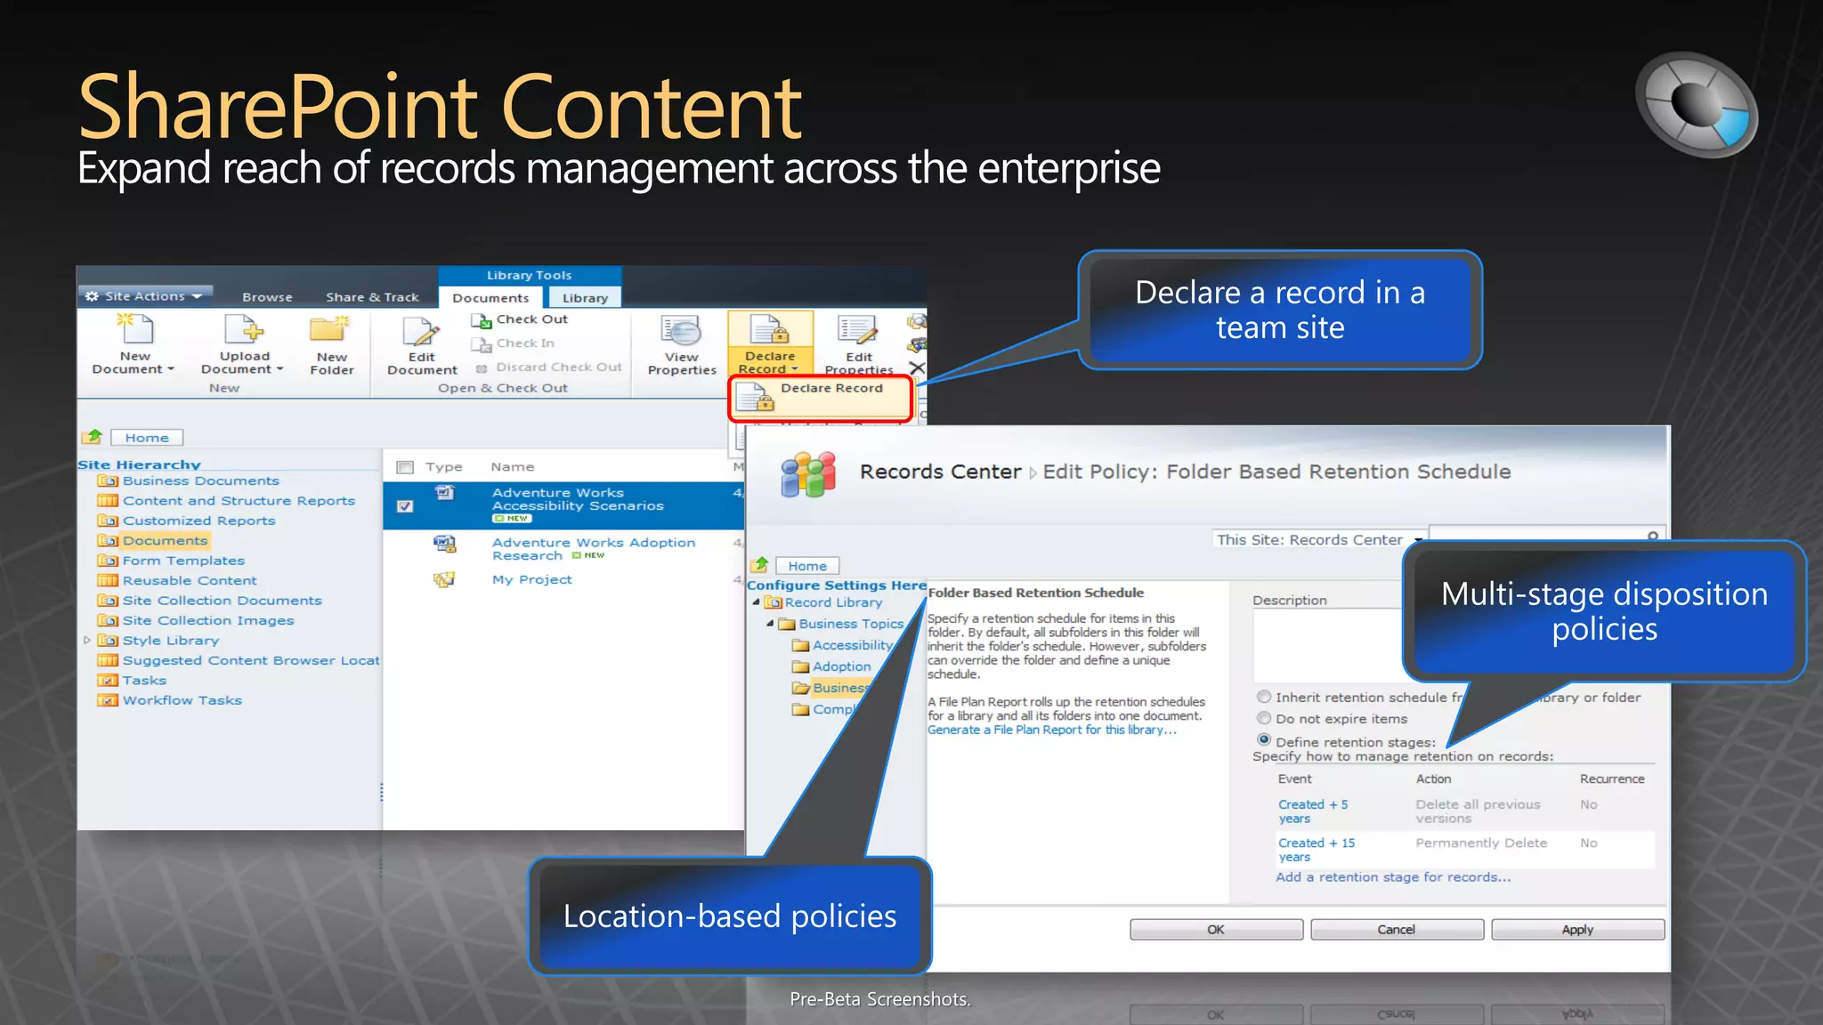Click the Upload Document icon
This screenshot has width=1823, height=1025.
pos(244,331)
